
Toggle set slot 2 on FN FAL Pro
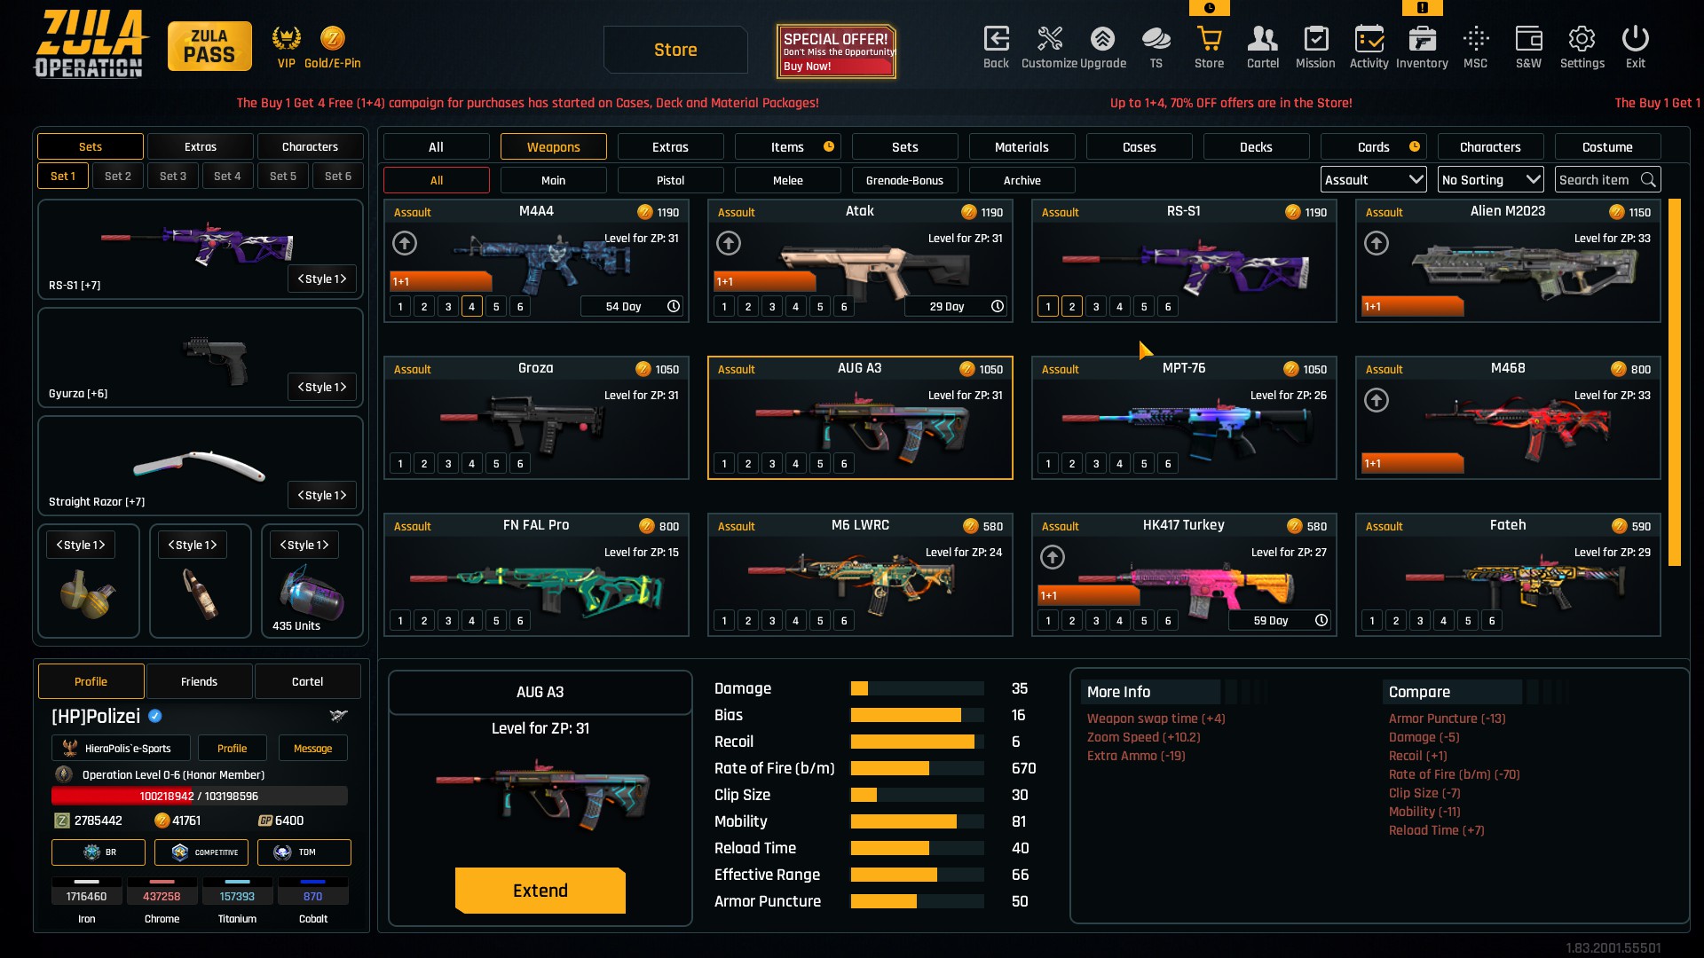tap(424, 621)
